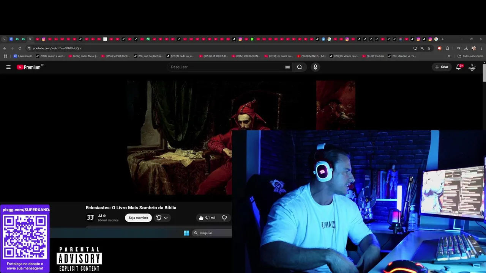486x273 pixels.
Task: Open the Xandão vs Fra... bookmark
Action: tap(402, 56)
